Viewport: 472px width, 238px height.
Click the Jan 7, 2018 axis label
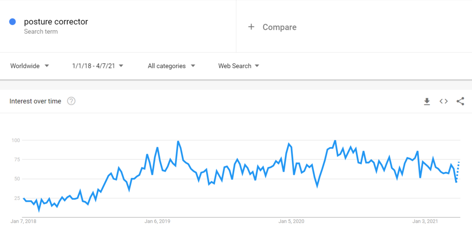pos(24,221)
